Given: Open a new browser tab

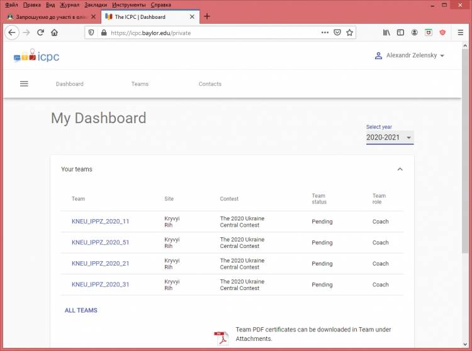Looking at the screenshot, I should pyautogui.click(x=207, y=16).
